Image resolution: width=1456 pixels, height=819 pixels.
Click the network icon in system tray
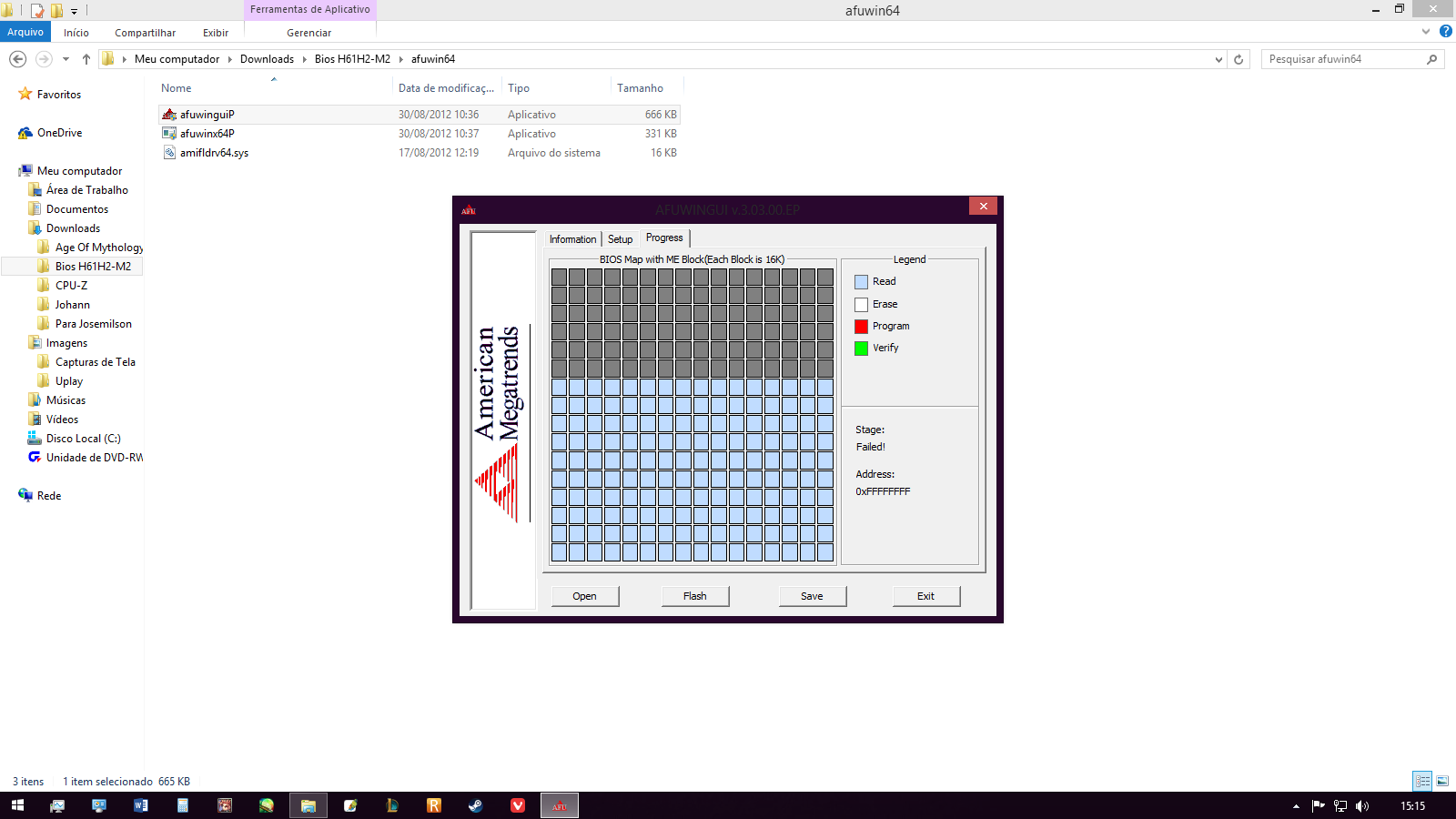[1340, 806]
